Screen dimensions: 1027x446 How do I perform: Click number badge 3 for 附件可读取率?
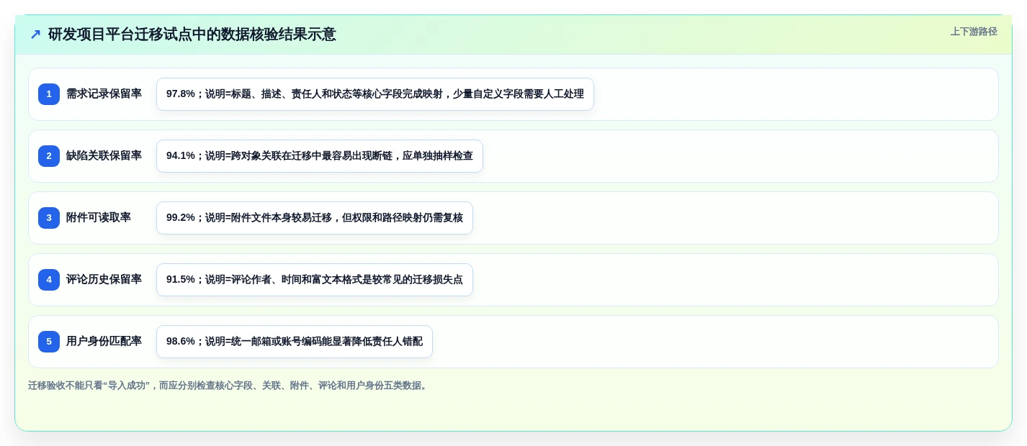point(49,218)
